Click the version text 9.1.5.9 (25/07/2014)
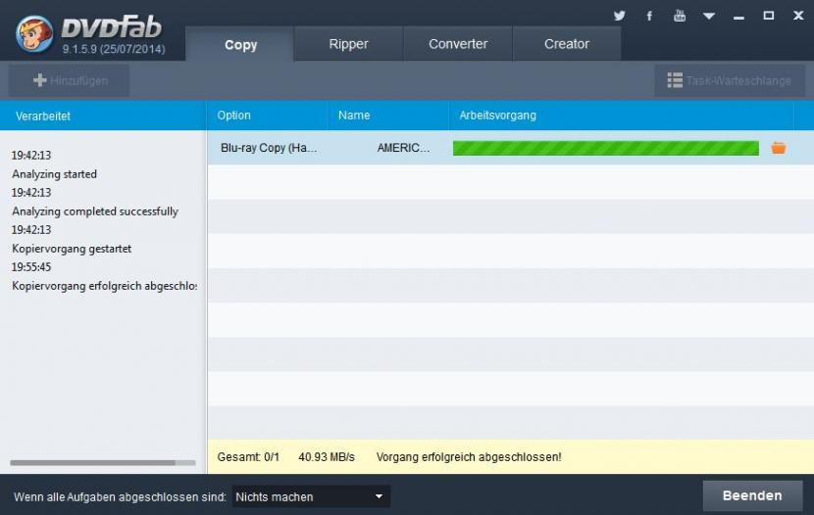Screen dimensions: 814x515 [x=114, y=49]
